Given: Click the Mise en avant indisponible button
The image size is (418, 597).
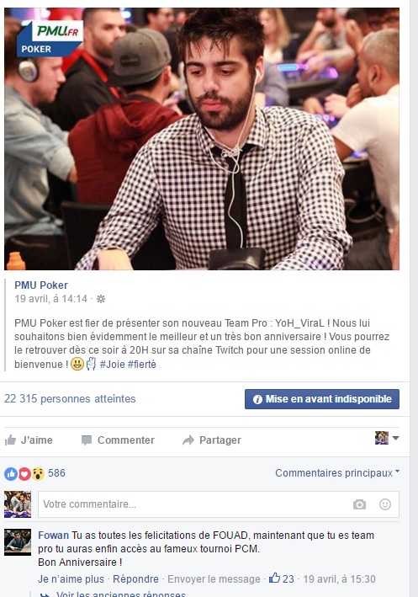Looking at the screenshot, I should tap(322, 399).
